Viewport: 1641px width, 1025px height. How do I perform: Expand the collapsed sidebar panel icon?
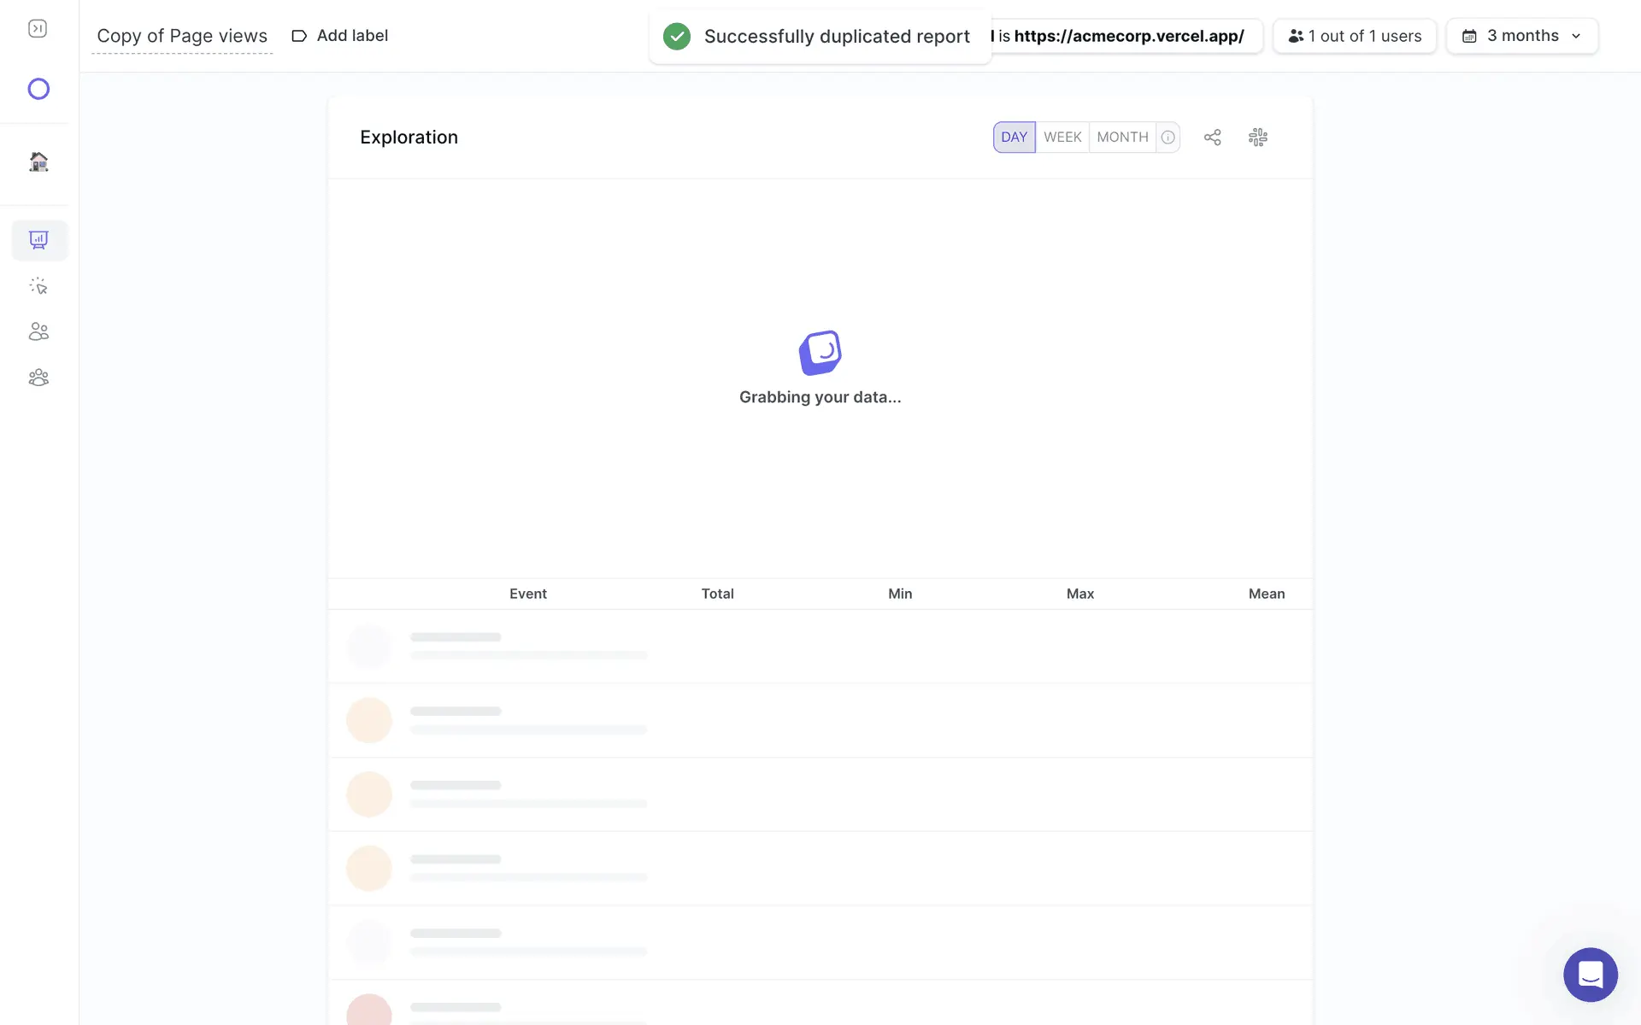[x=38, y=29]
